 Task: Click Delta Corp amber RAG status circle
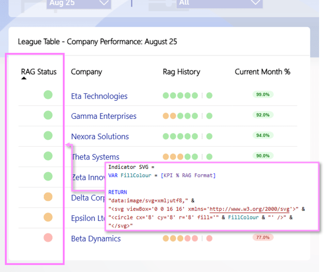coord(48,197)
